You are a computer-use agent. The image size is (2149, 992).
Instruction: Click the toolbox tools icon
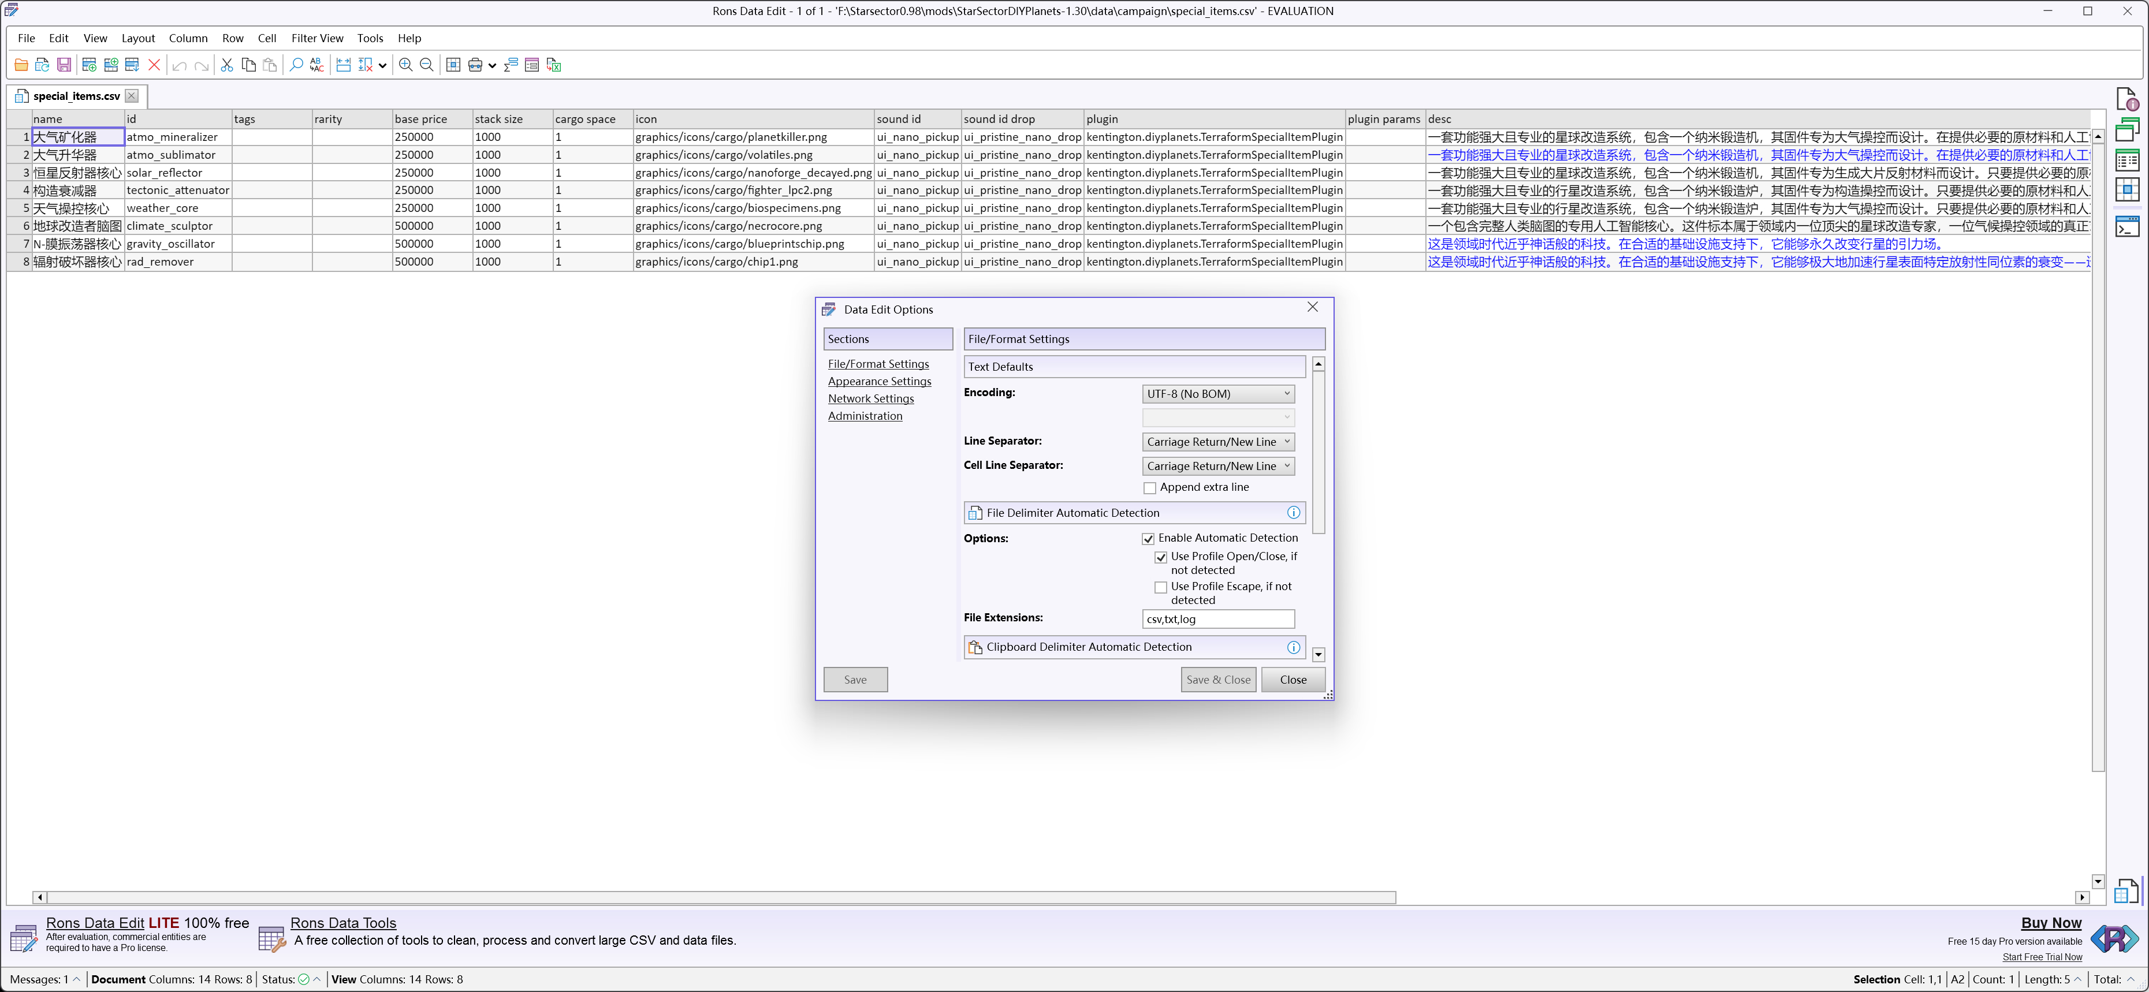[x=475, y=65]
